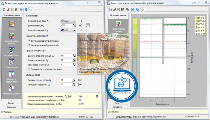Click Save As icon in left window toolbar
210x120 pixels.
[x=16, y=10]
